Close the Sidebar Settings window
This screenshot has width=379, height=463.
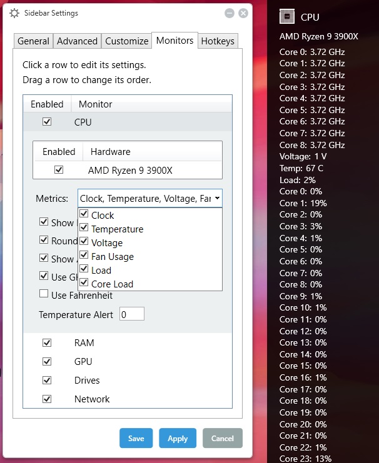click(x=243, y=13)
